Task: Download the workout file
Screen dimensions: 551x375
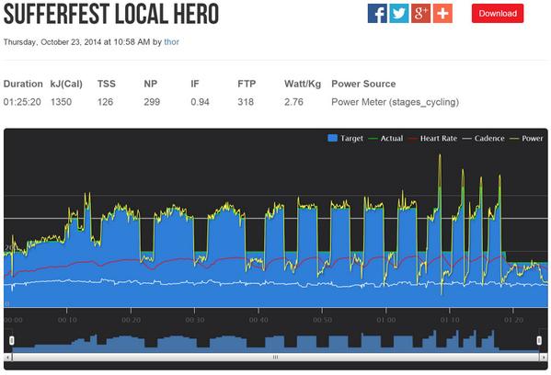Action: pyautogui.click(x=498, y=14)
